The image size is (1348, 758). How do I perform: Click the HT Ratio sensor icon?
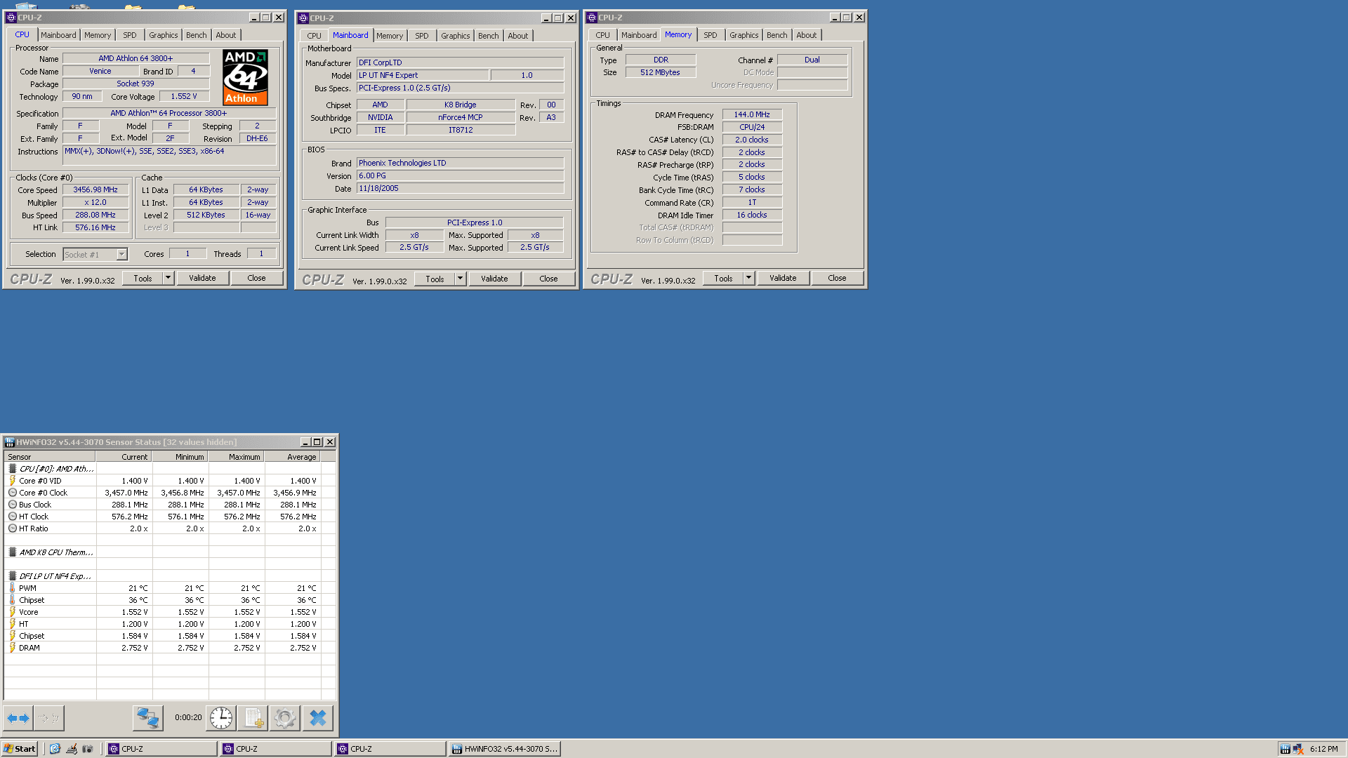click(13, 528)
